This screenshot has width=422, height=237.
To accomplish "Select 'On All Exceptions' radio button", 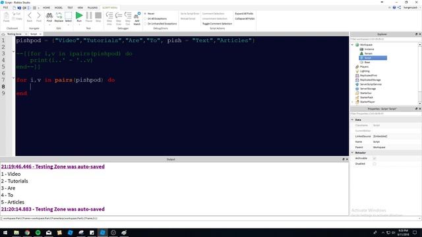I will coord(145,18).
